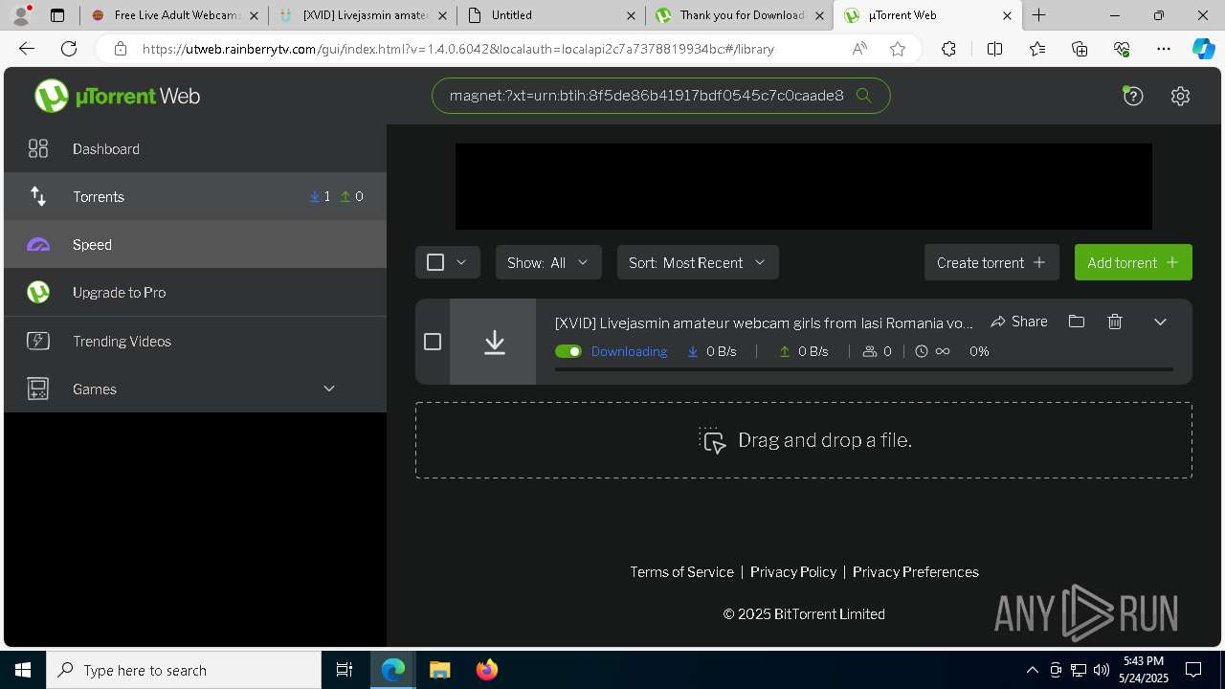Image resolution: width=1225 pixels, height=689 pixels.
Task: Switch to Thank you for Download tab
Action: click(x=739, y=15)
